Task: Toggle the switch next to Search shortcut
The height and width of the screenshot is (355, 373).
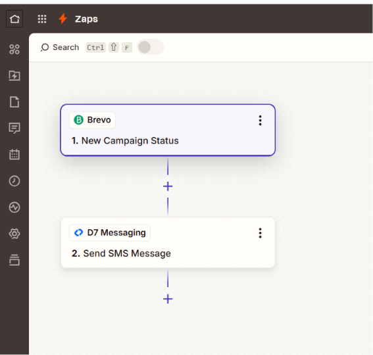Action: pos(151,47)
